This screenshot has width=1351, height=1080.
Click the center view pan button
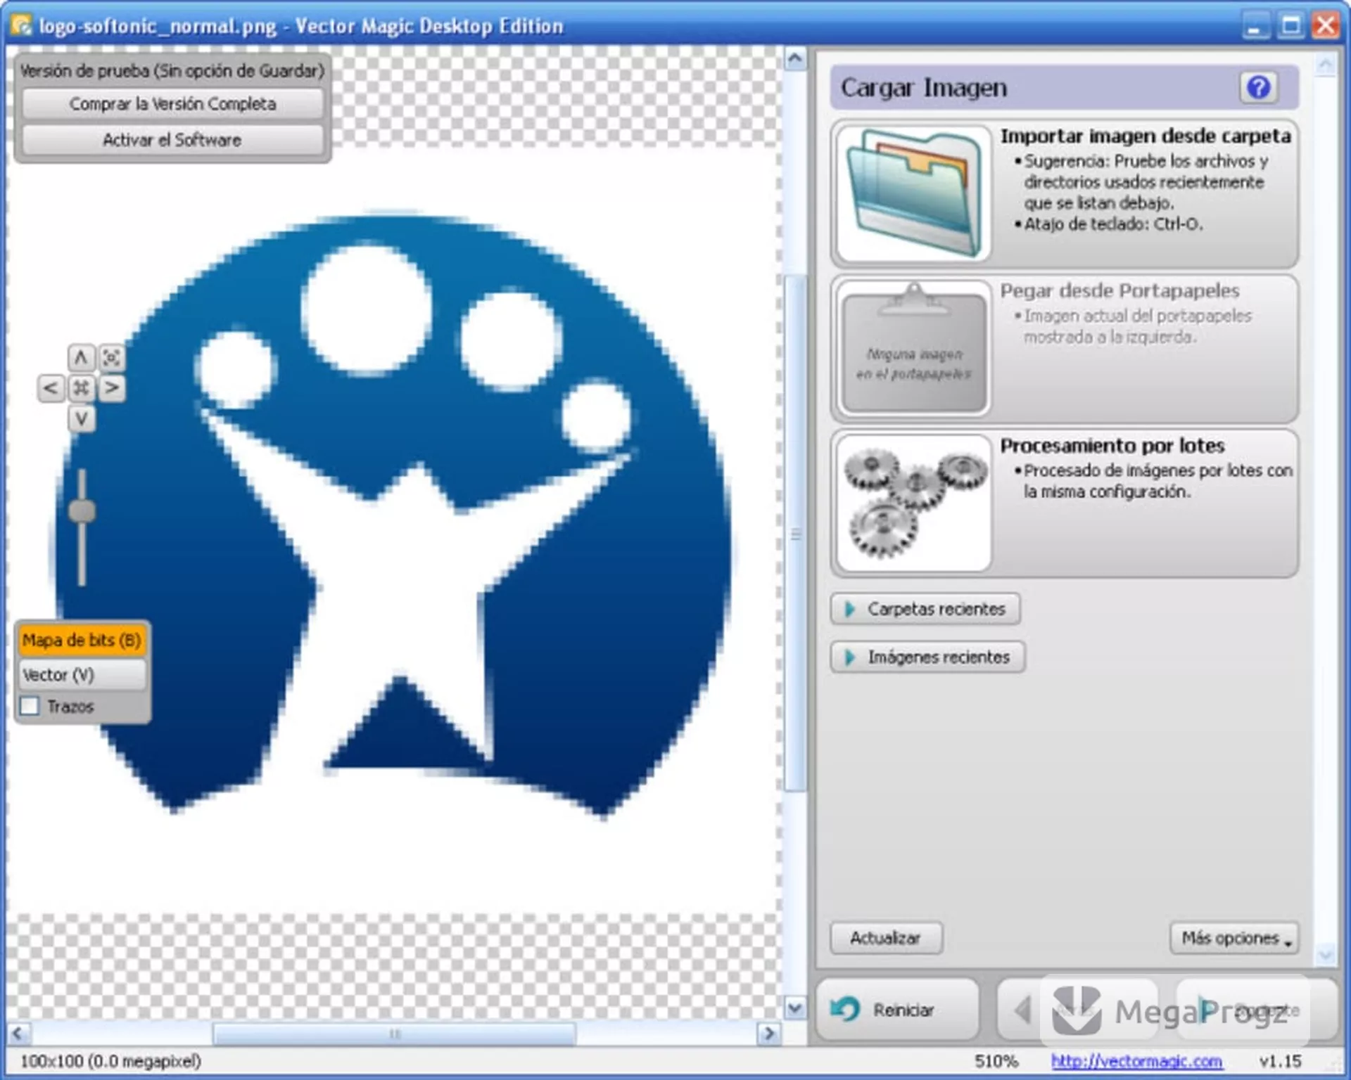coord(81,388)
